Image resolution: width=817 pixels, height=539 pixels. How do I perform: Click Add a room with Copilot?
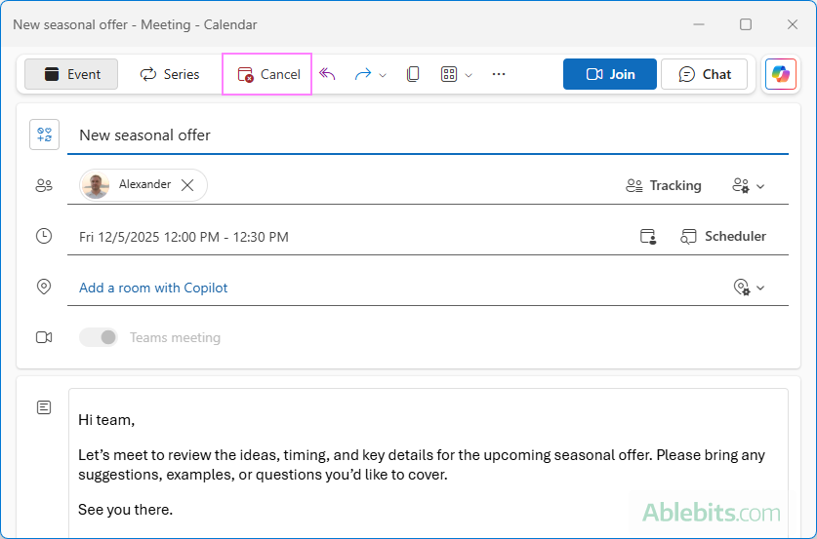153,288
